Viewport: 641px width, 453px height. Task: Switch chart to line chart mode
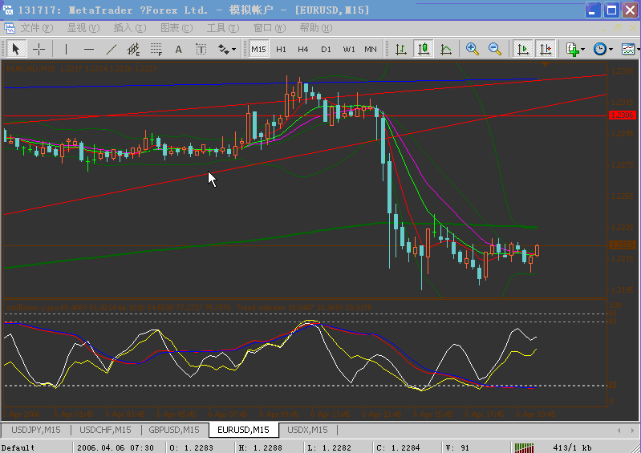pos(445,49)
